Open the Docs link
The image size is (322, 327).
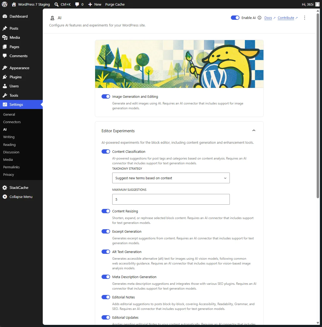click(x=270, y=18)
